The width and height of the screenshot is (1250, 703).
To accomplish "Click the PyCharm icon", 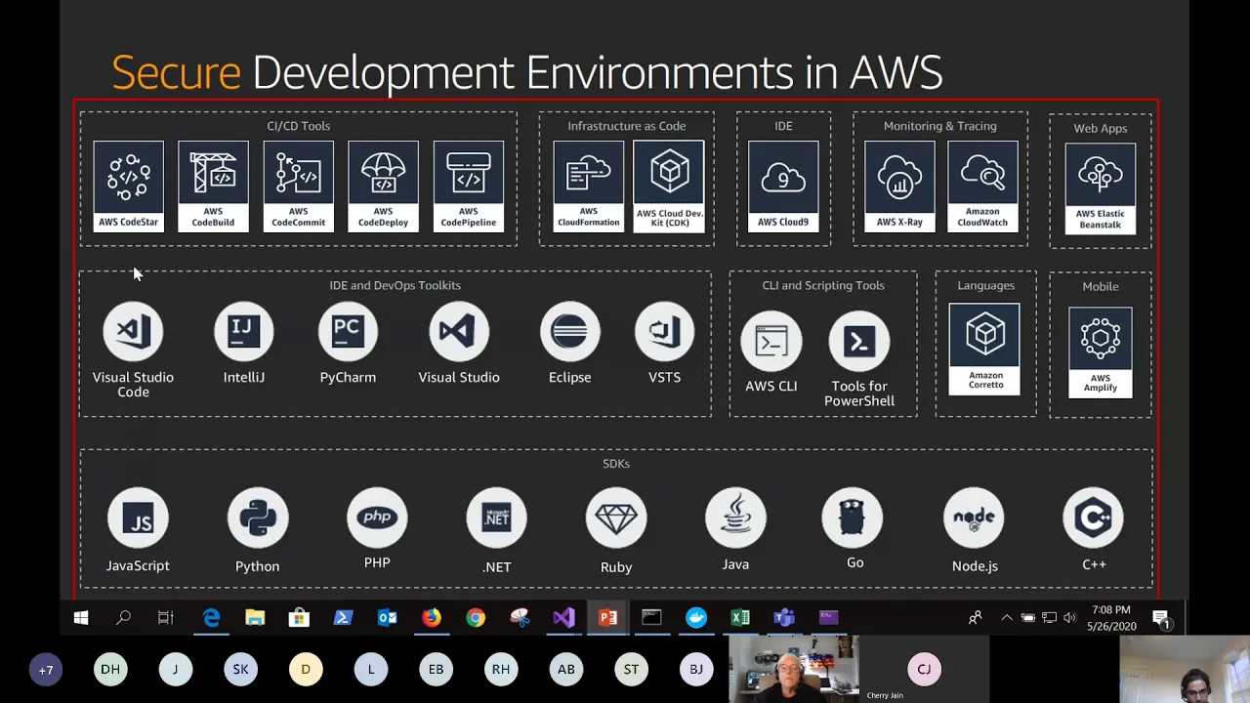I will (348, 332).
